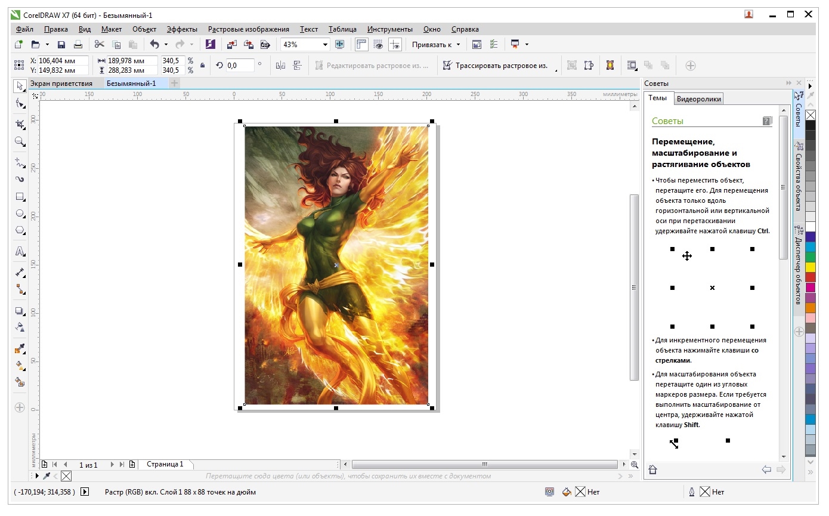Click the Import icon
Screen dimensions: 829x516
232,44
